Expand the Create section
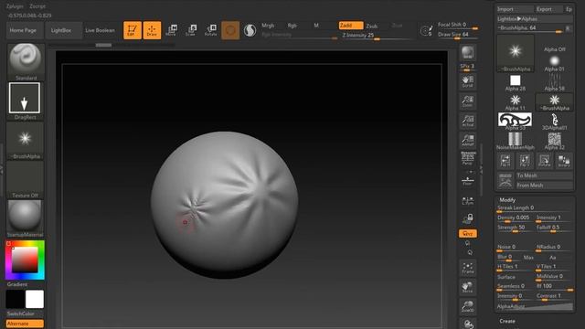Screen dimensions: 585x329 [x=507, y=321]
